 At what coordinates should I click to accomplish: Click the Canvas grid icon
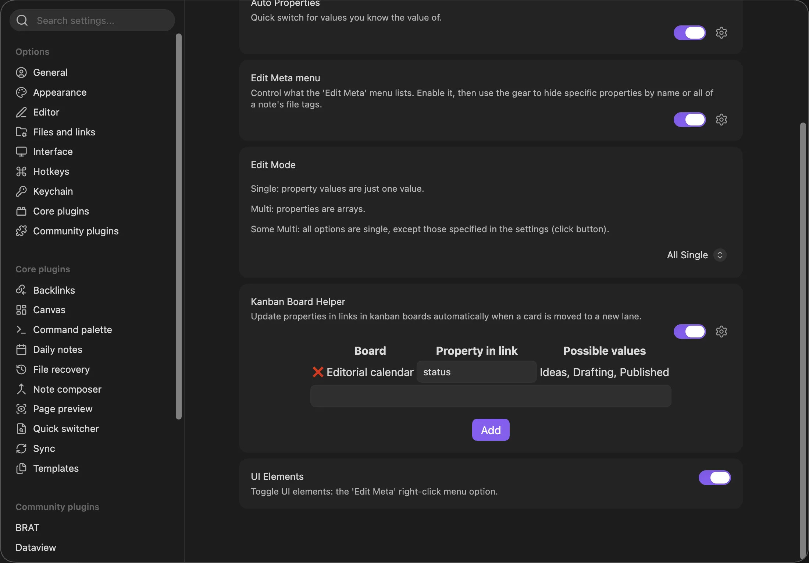click(21, 310)
